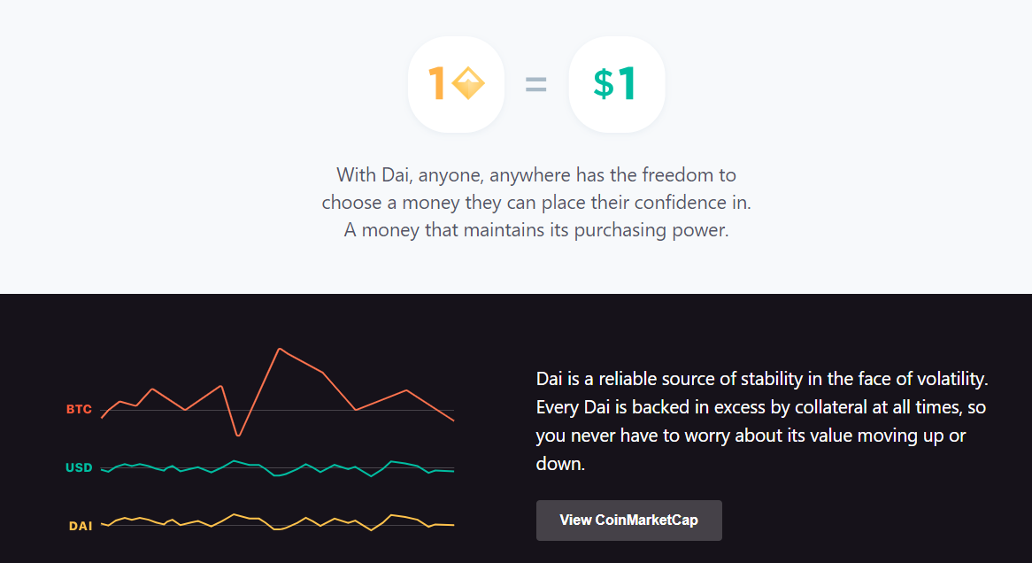Click the left start of the DAI line

(102, 524)
